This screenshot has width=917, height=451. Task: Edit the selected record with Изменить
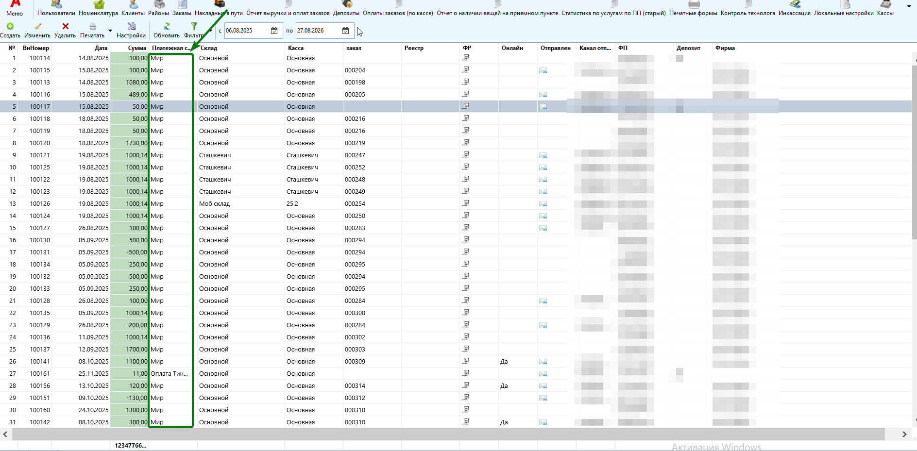pyautogui.click(x=37, y=30)
